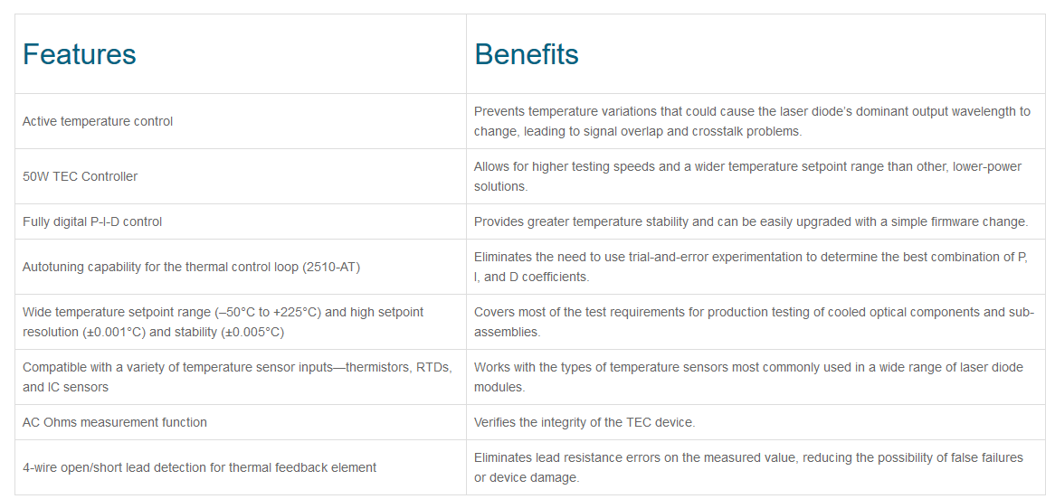The height and width of the screenshot is (499, 1055).
Task: Click the 50W TEC Controller feature
Action: pyautogui.click(x=80, y=177)
